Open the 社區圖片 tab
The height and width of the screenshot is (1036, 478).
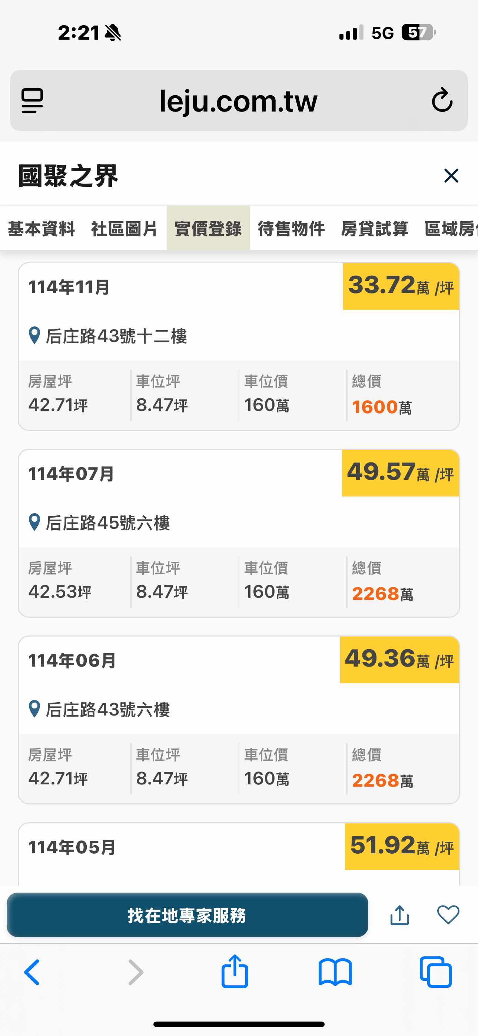tap(125, 229)
